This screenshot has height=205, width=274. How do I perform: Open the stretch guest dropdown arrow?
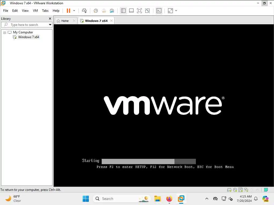[176, 11]
